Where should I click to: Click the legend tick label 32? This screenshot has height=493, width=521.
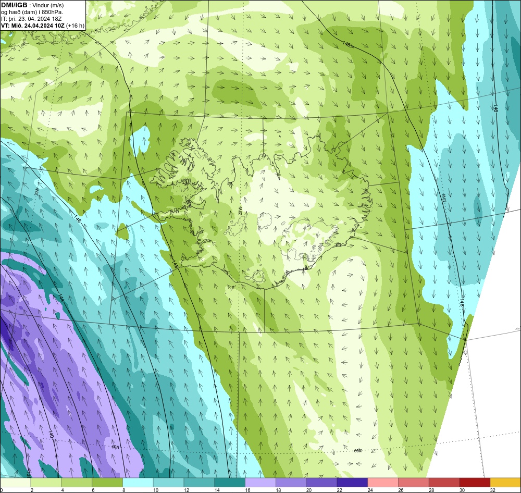pos(493,490)
